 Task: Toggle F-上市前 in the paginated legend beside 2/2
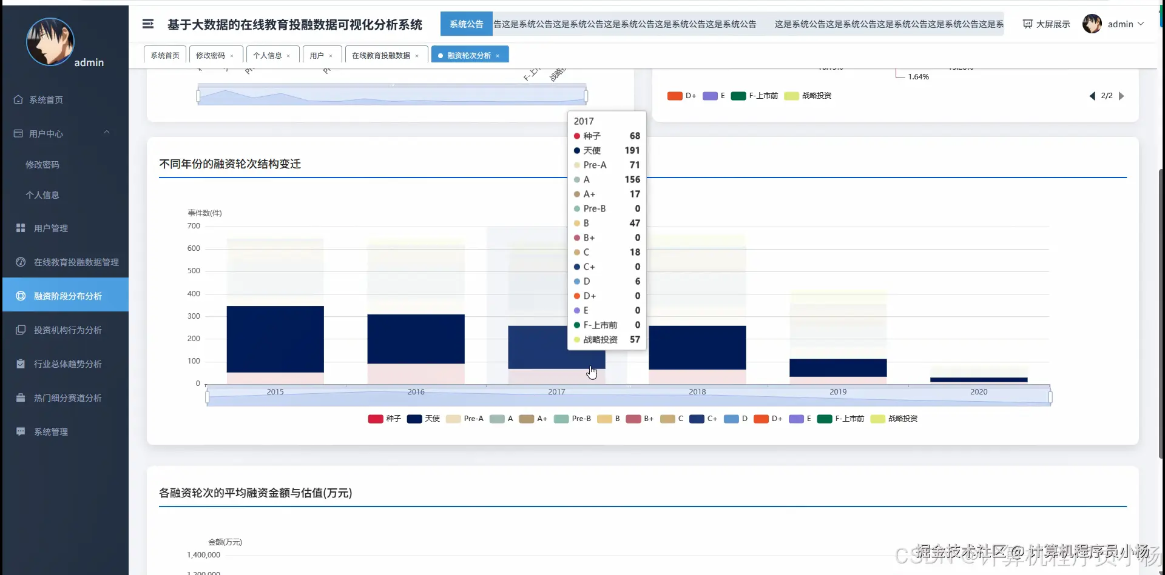(x=755, y=96)
